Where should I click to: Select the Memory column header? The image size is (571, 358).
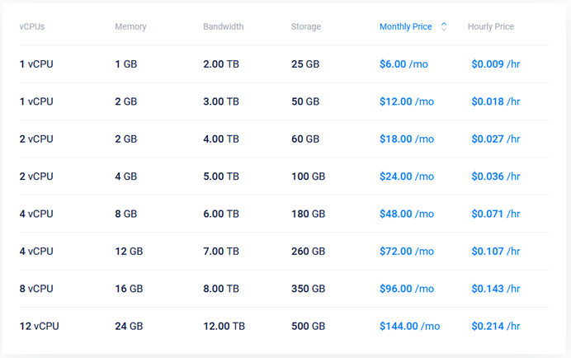coord(130,26)
